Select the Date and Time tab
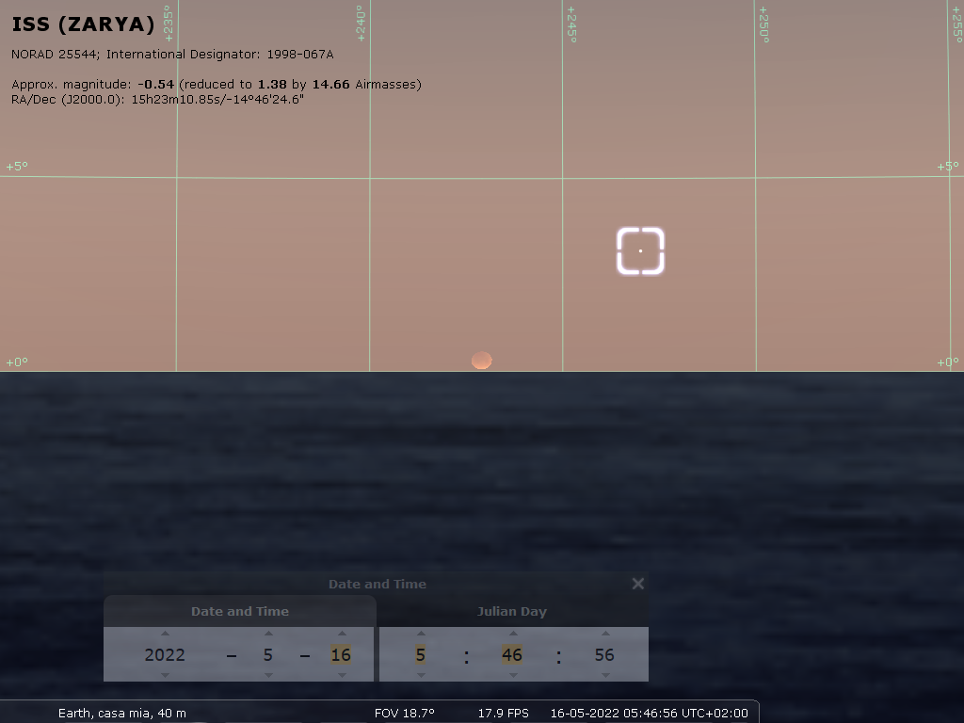 240,611
